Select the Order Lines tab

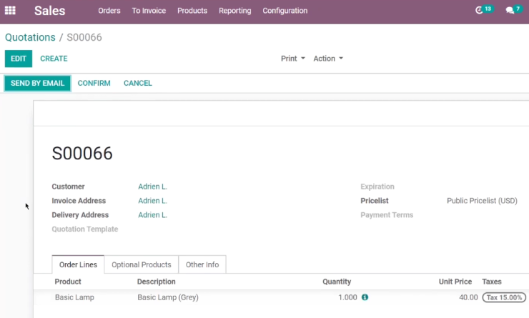[x=78, y=264]
